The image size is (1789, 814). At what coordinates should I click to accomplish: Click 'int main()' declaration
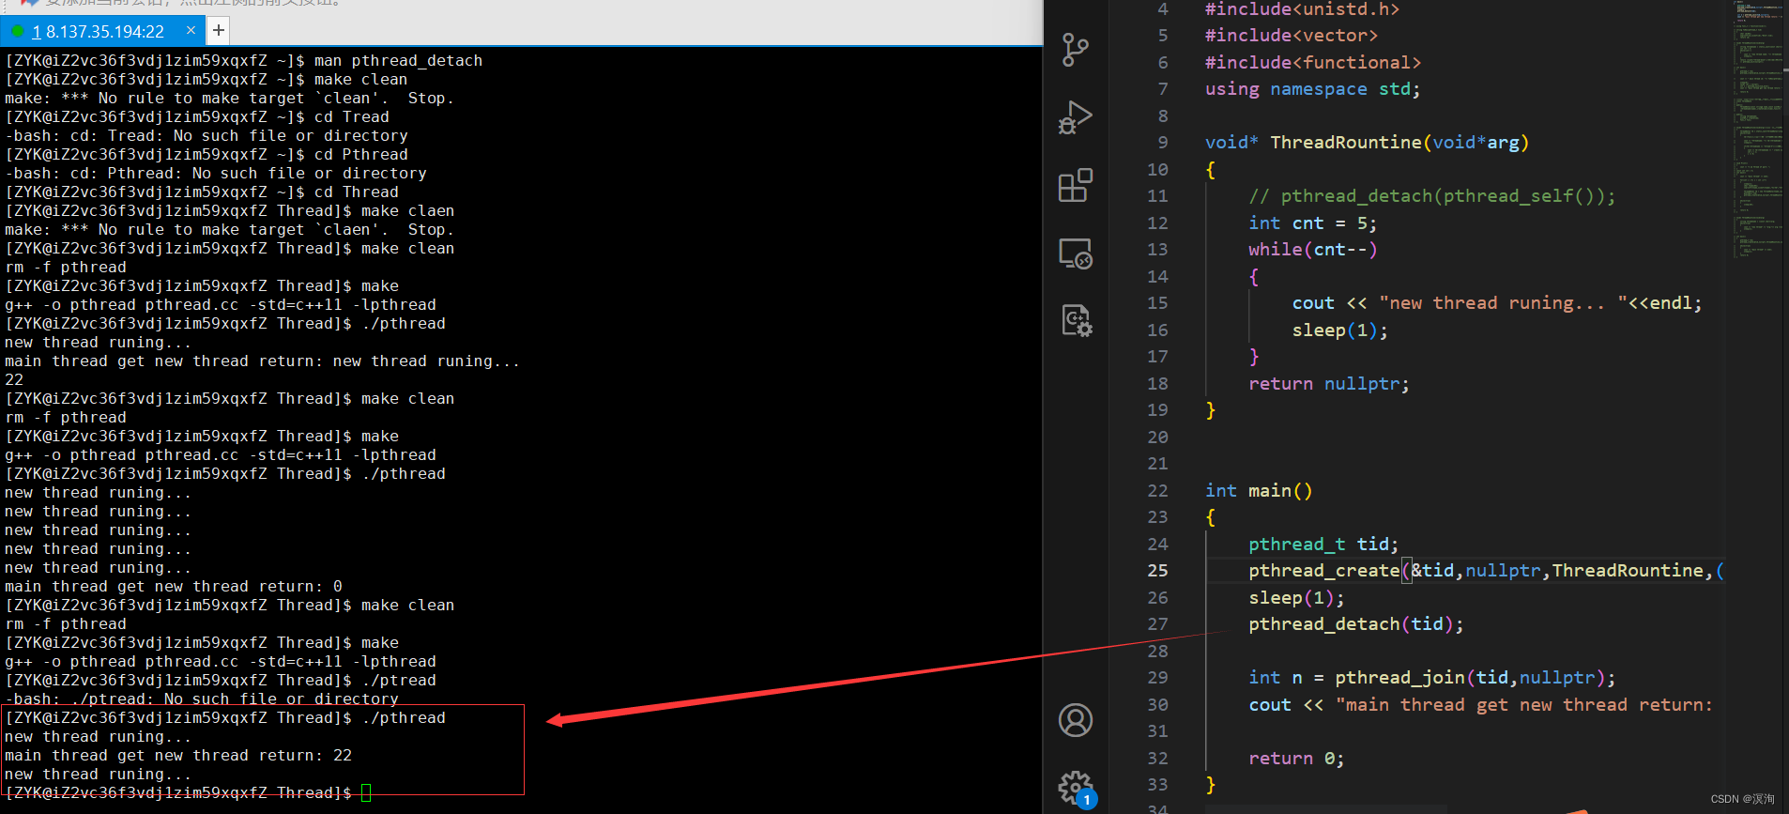(x=1259, y=491)
